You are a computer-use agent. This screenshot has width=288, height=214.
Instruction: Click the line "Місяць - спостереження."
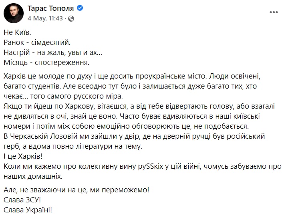tap(46, 62)
